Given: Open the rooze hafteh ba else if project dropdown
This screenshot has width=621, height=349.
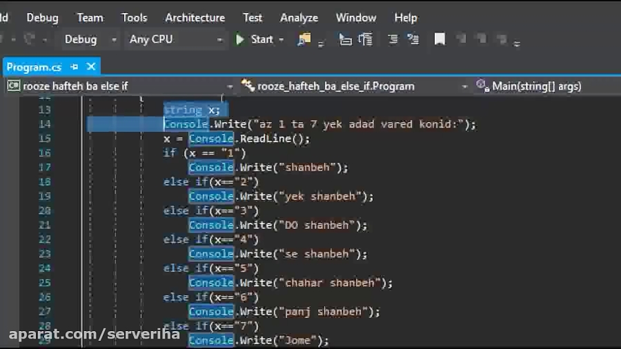Looking at the screenshot, I should point(120,86).
